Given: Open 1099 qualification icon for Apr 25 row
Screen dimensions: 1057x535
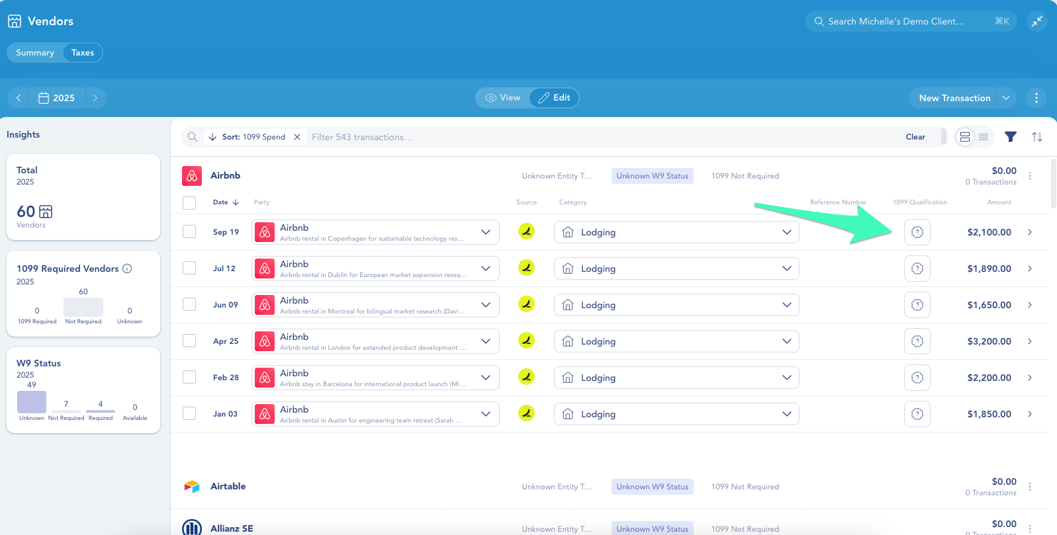Looking at the screenshot, I should pyautogui.click(x=917, y=341).
